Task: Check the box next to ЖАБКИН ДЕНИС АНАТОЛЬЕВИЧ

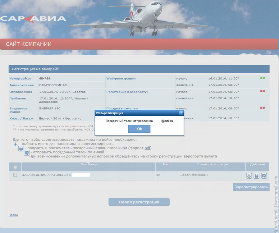Action: click(15, 175)
